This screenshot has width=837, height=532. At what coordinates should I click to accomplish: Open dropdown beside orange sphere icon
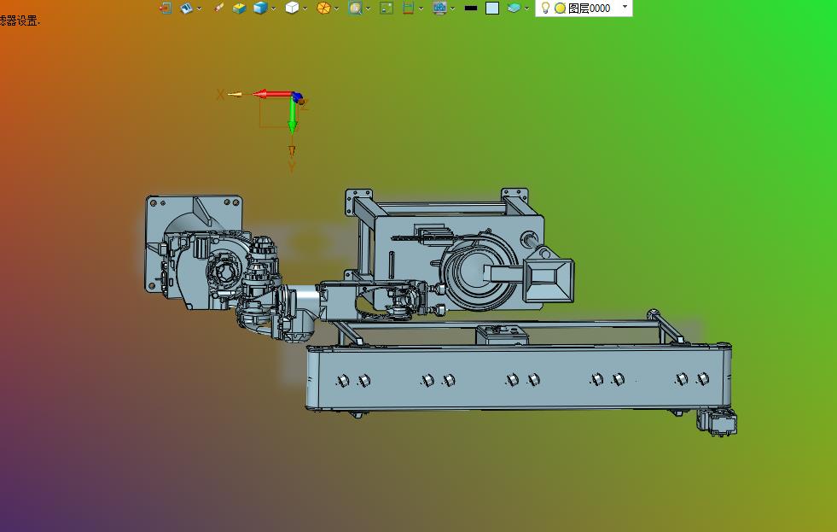pyautogui.click(x=336, y=9)
